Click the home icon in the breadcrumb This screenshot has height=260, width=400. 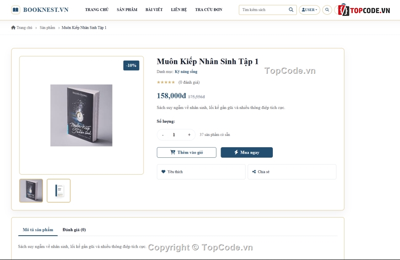[x=13, y=27]
